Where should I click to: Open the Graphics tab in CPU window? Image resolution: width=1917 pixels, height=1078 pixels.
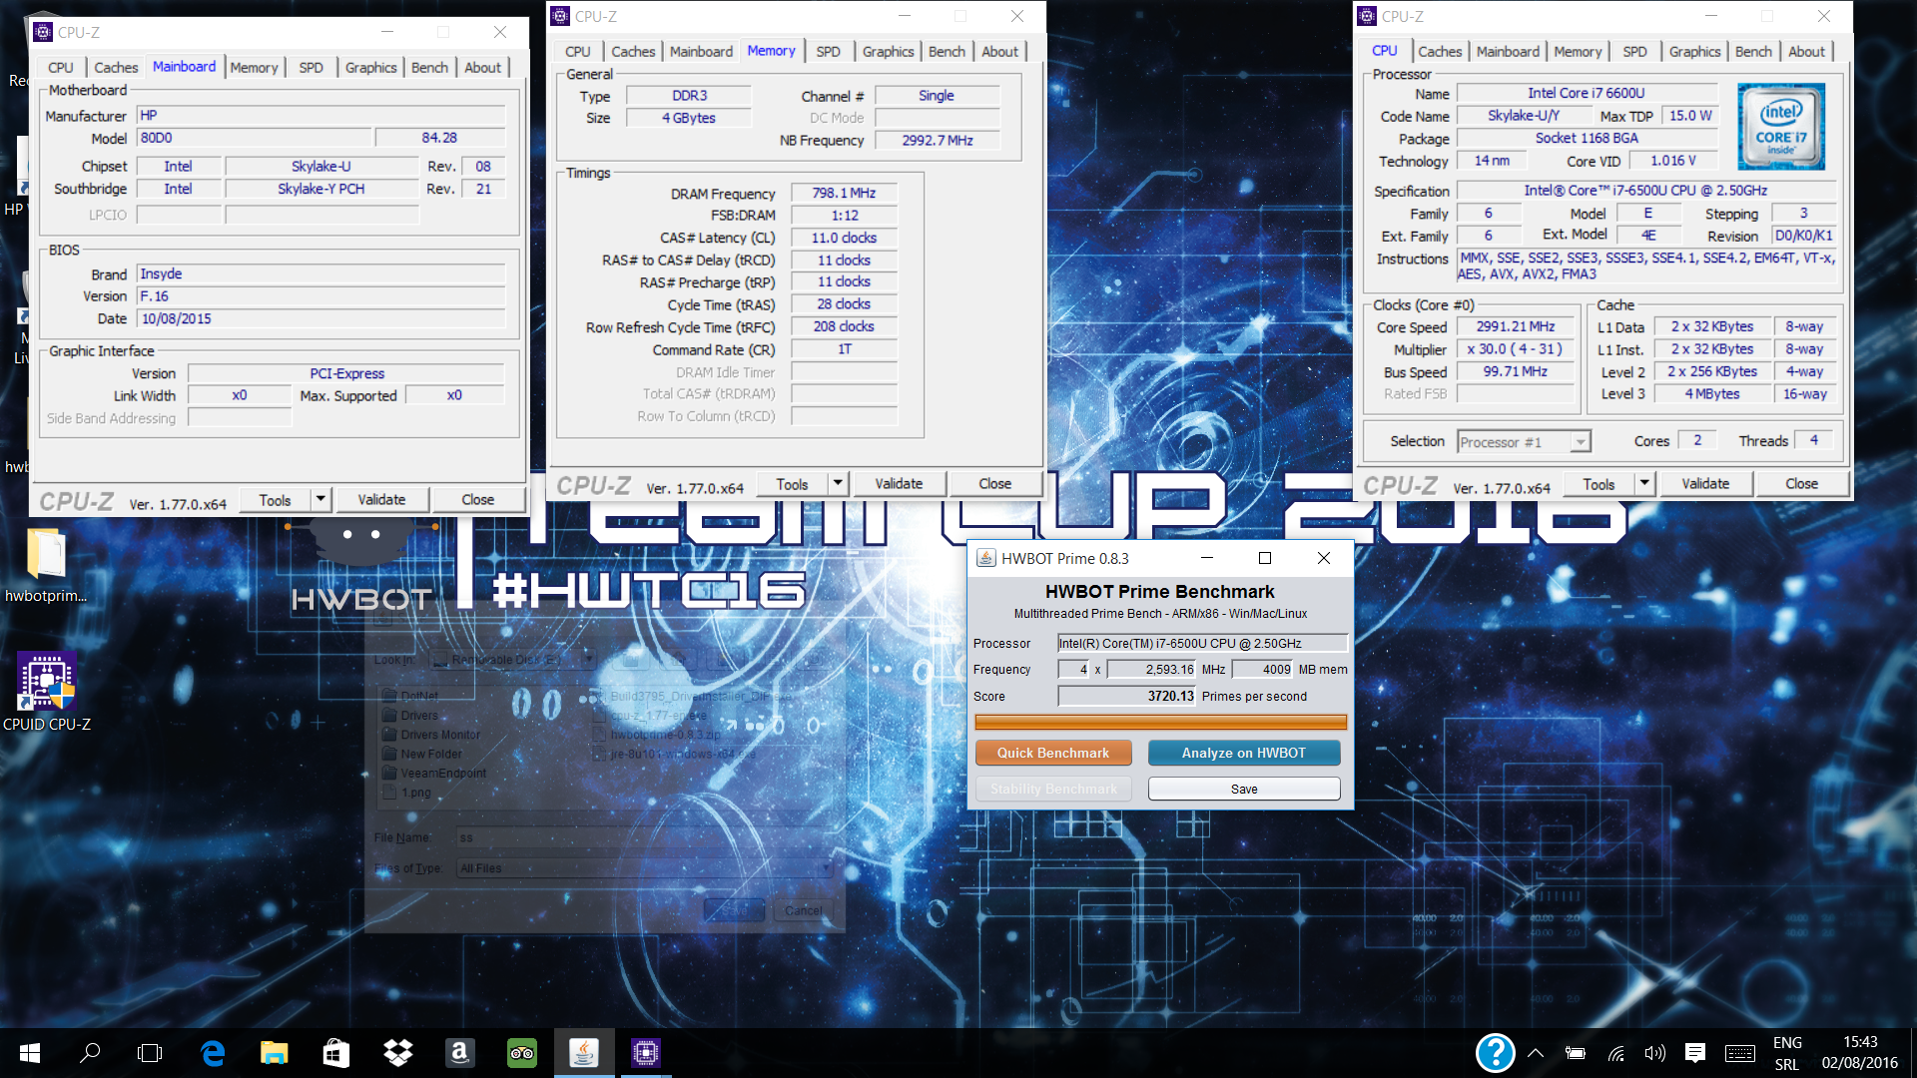[x=1694, y=51]
